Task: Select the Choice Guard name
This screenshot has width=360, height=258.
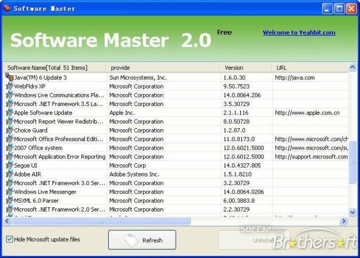Action: click(31, 130)
